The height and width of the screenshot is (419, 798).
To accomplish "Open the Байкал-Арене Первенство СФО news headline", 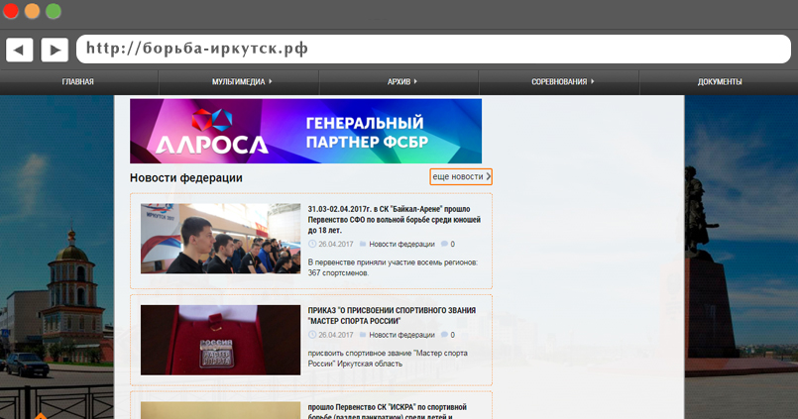I will [394, 220].
